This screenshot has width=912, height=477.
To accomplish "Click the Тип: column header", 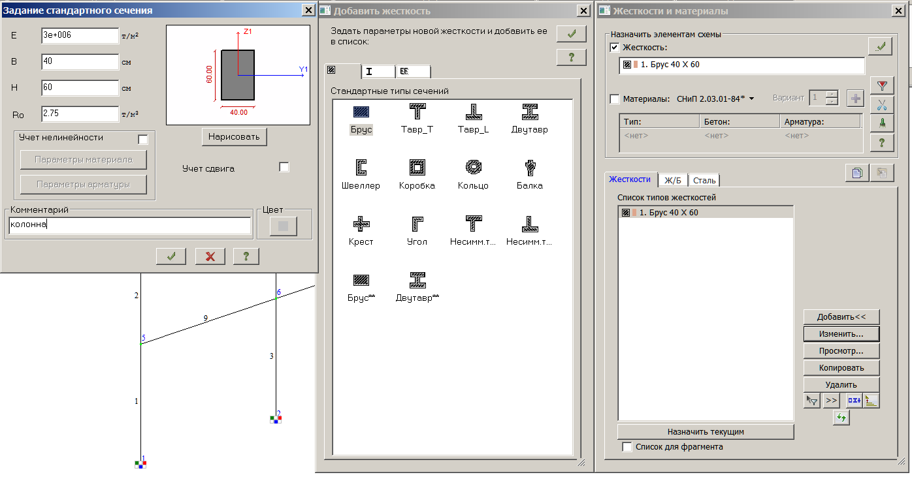I will (x=659, y=121).
